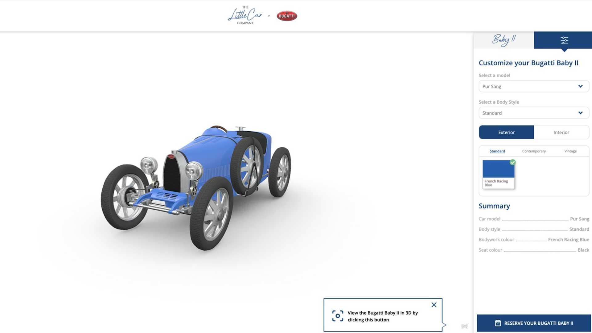Viewport: 592px width, 333px height.
Task: Open the customization sliders icon tab
Action: click(564, 40)
